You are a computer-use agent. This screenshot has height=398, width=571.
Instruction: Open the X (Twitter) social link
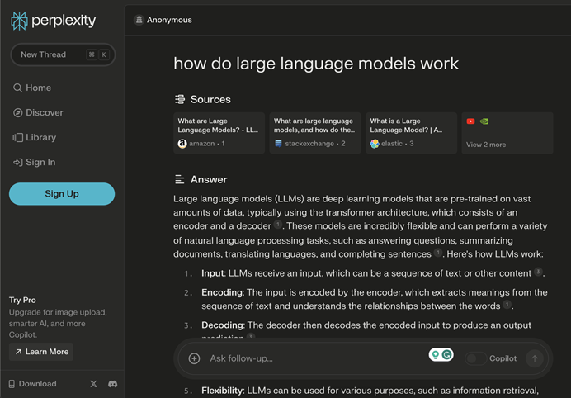[93, 384]
